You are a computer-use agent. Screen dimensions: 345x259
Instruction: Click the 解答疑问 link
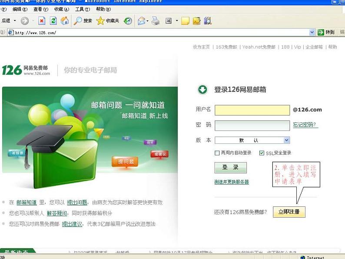(x=57, y=213)
